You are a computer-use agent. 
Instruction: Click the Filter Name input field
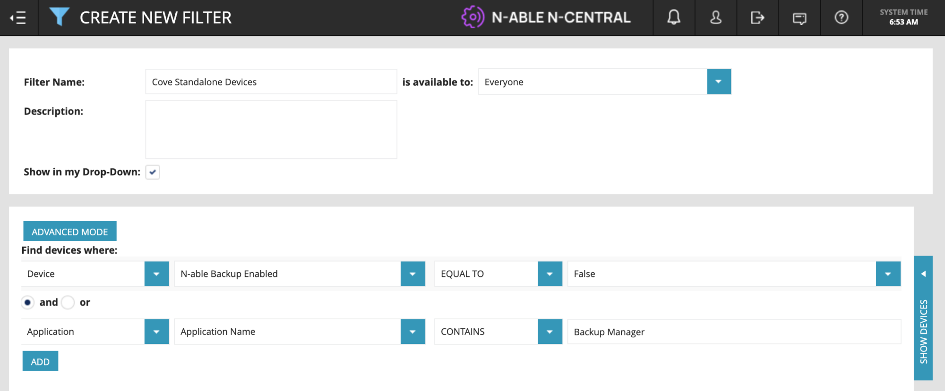[x=271, y=82]
